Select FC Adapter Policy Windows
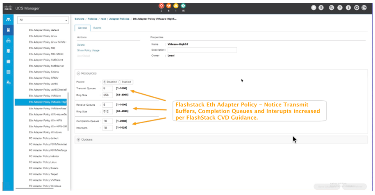The width and height of the screenshot is (375, 195). pyautogui.click(x=45, y=186)
